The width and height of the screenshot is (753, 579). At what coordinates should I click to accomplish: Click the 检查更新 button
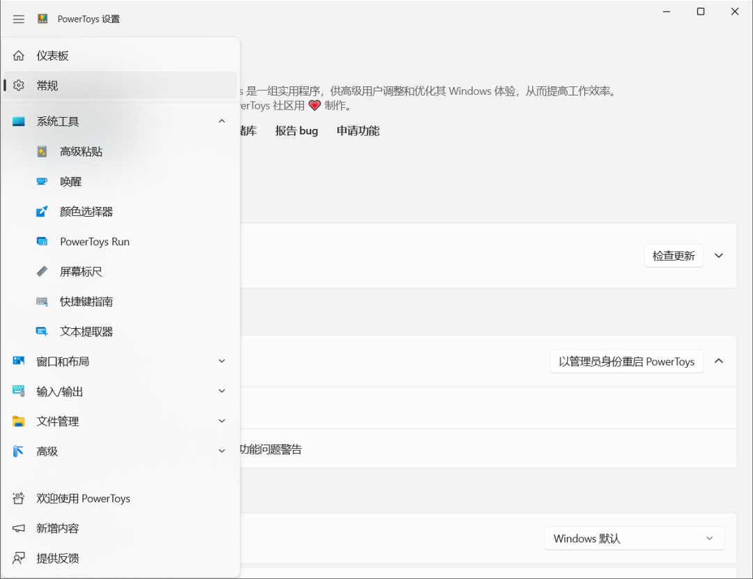pyautogui.click(x=674, y=256)
